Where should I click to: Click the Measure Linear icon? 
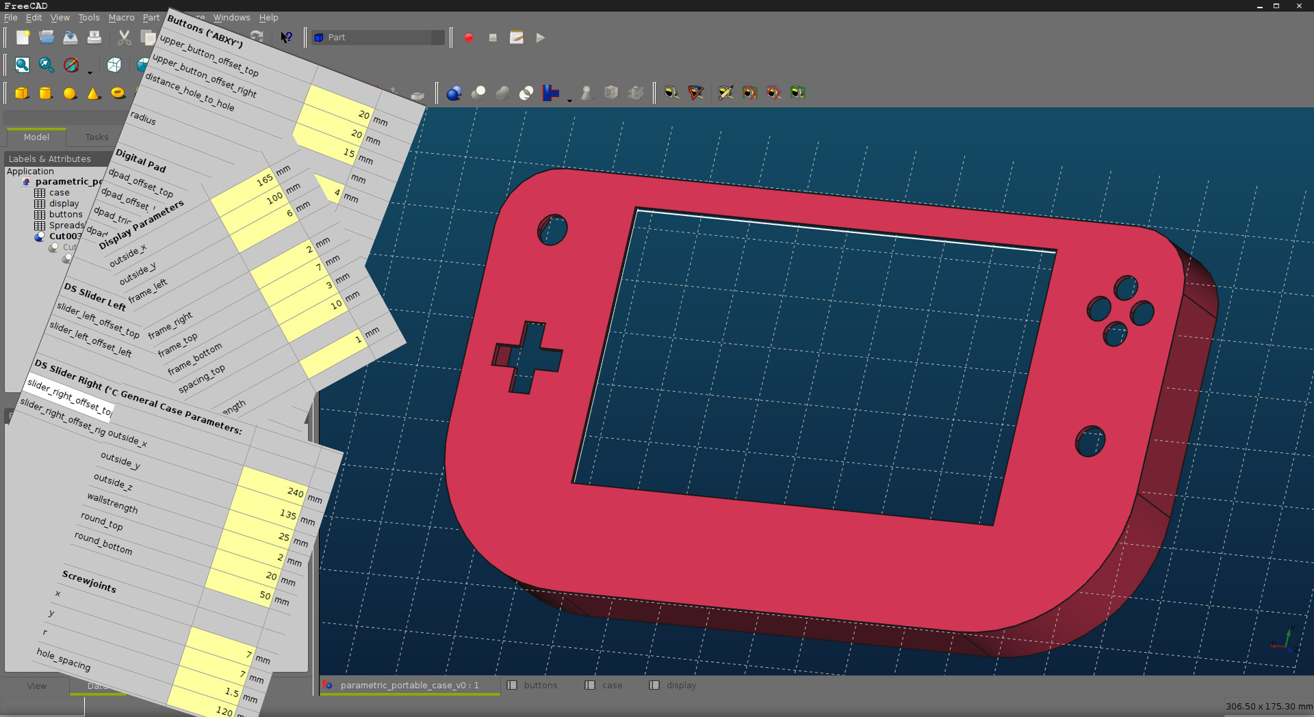(671, 93)
